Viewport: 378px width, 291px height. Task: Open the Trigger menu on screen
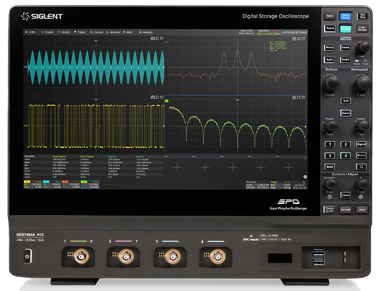coord(80,32)
